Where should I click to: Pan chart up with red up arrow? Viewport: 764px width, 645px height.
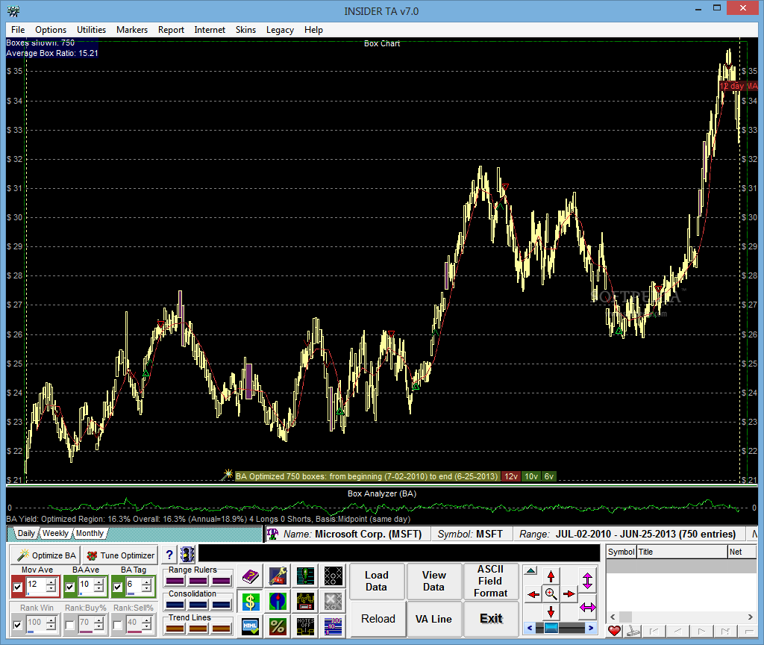pyautogui.click(x=551, y=576)
